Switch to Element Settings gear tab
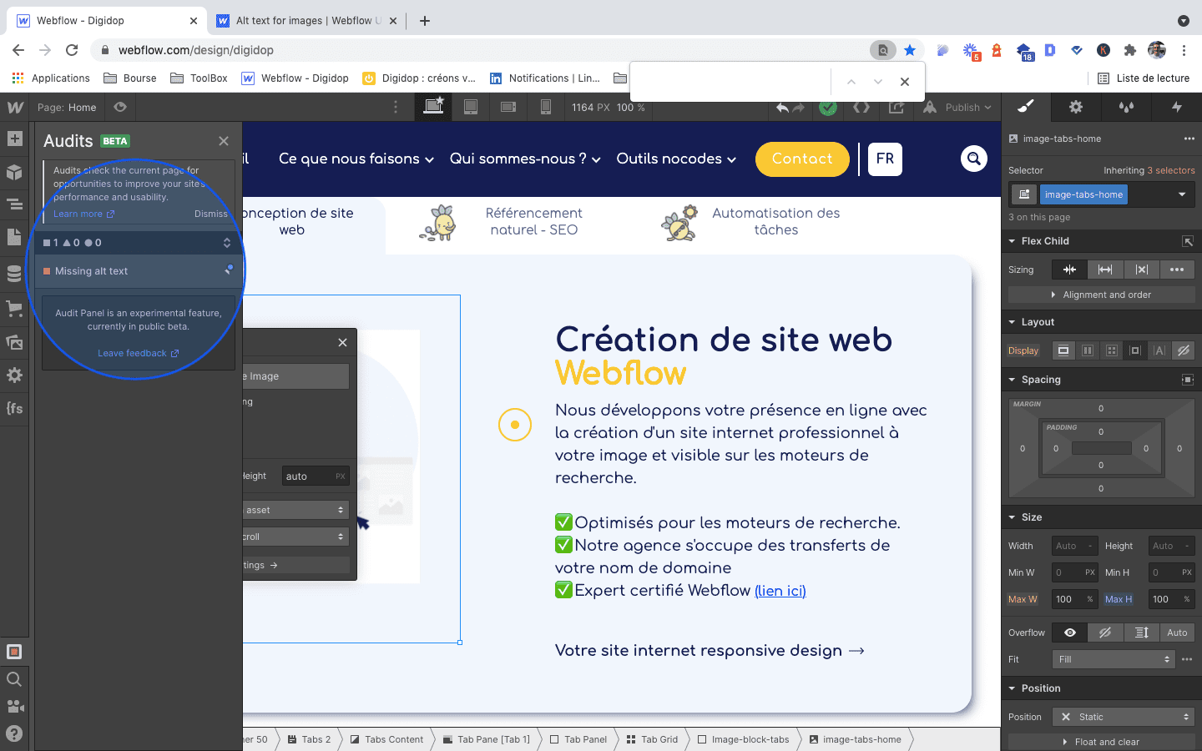 (1076, 107)
